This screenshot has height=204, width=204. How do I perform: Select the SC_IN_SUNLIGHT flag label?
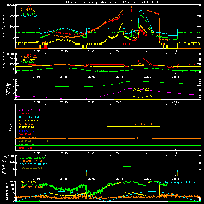pos(29,120)
